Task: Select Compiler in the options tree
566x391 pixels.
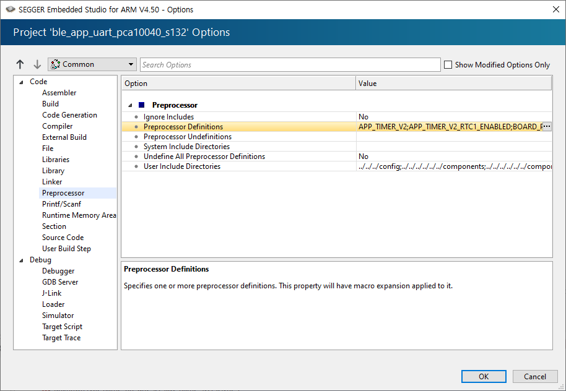Action: [x=58, y=126]
